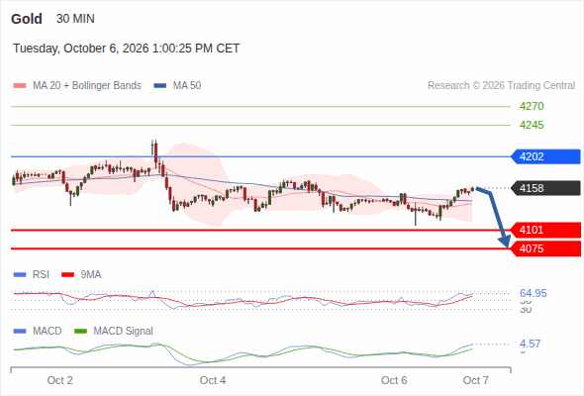Click the Oct 7 axis date label
The height and width of the screenshot is (396, 584).
point(476,380)
